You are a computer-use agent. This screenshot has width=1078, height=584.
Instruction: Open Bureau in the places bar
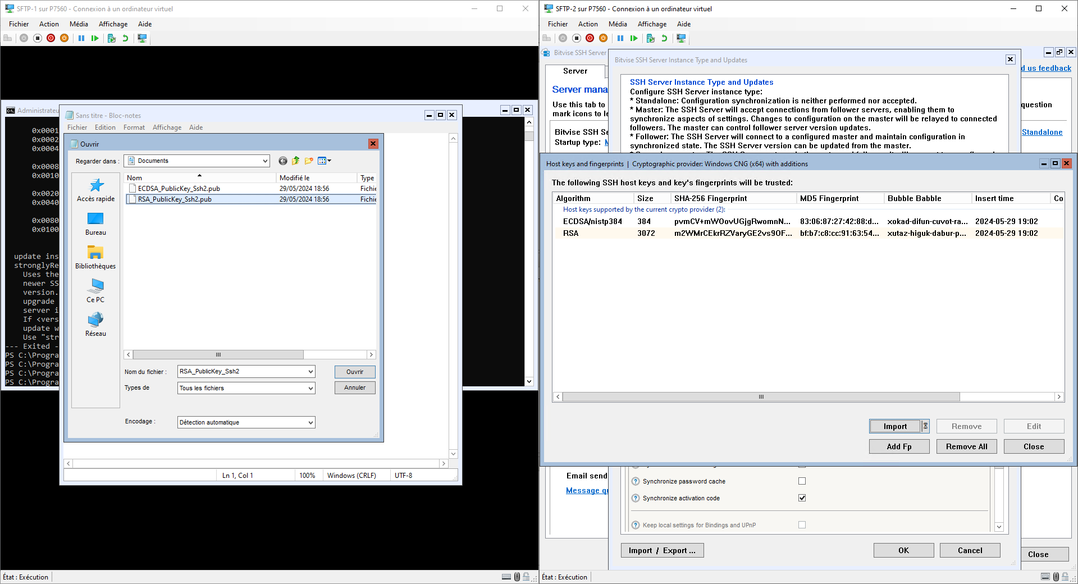click(96, 224)
